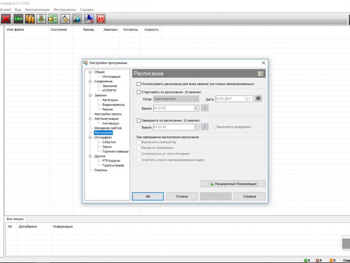Toggle Очистить список запланированных задач checkbox
Screen dimensions: 350x263
tap(139, 160)
